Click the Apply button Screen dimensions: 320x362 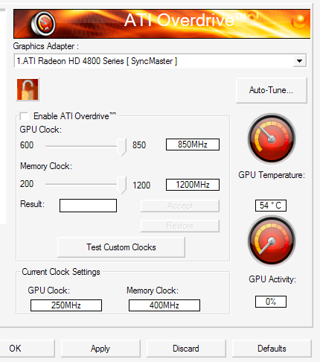100,349
